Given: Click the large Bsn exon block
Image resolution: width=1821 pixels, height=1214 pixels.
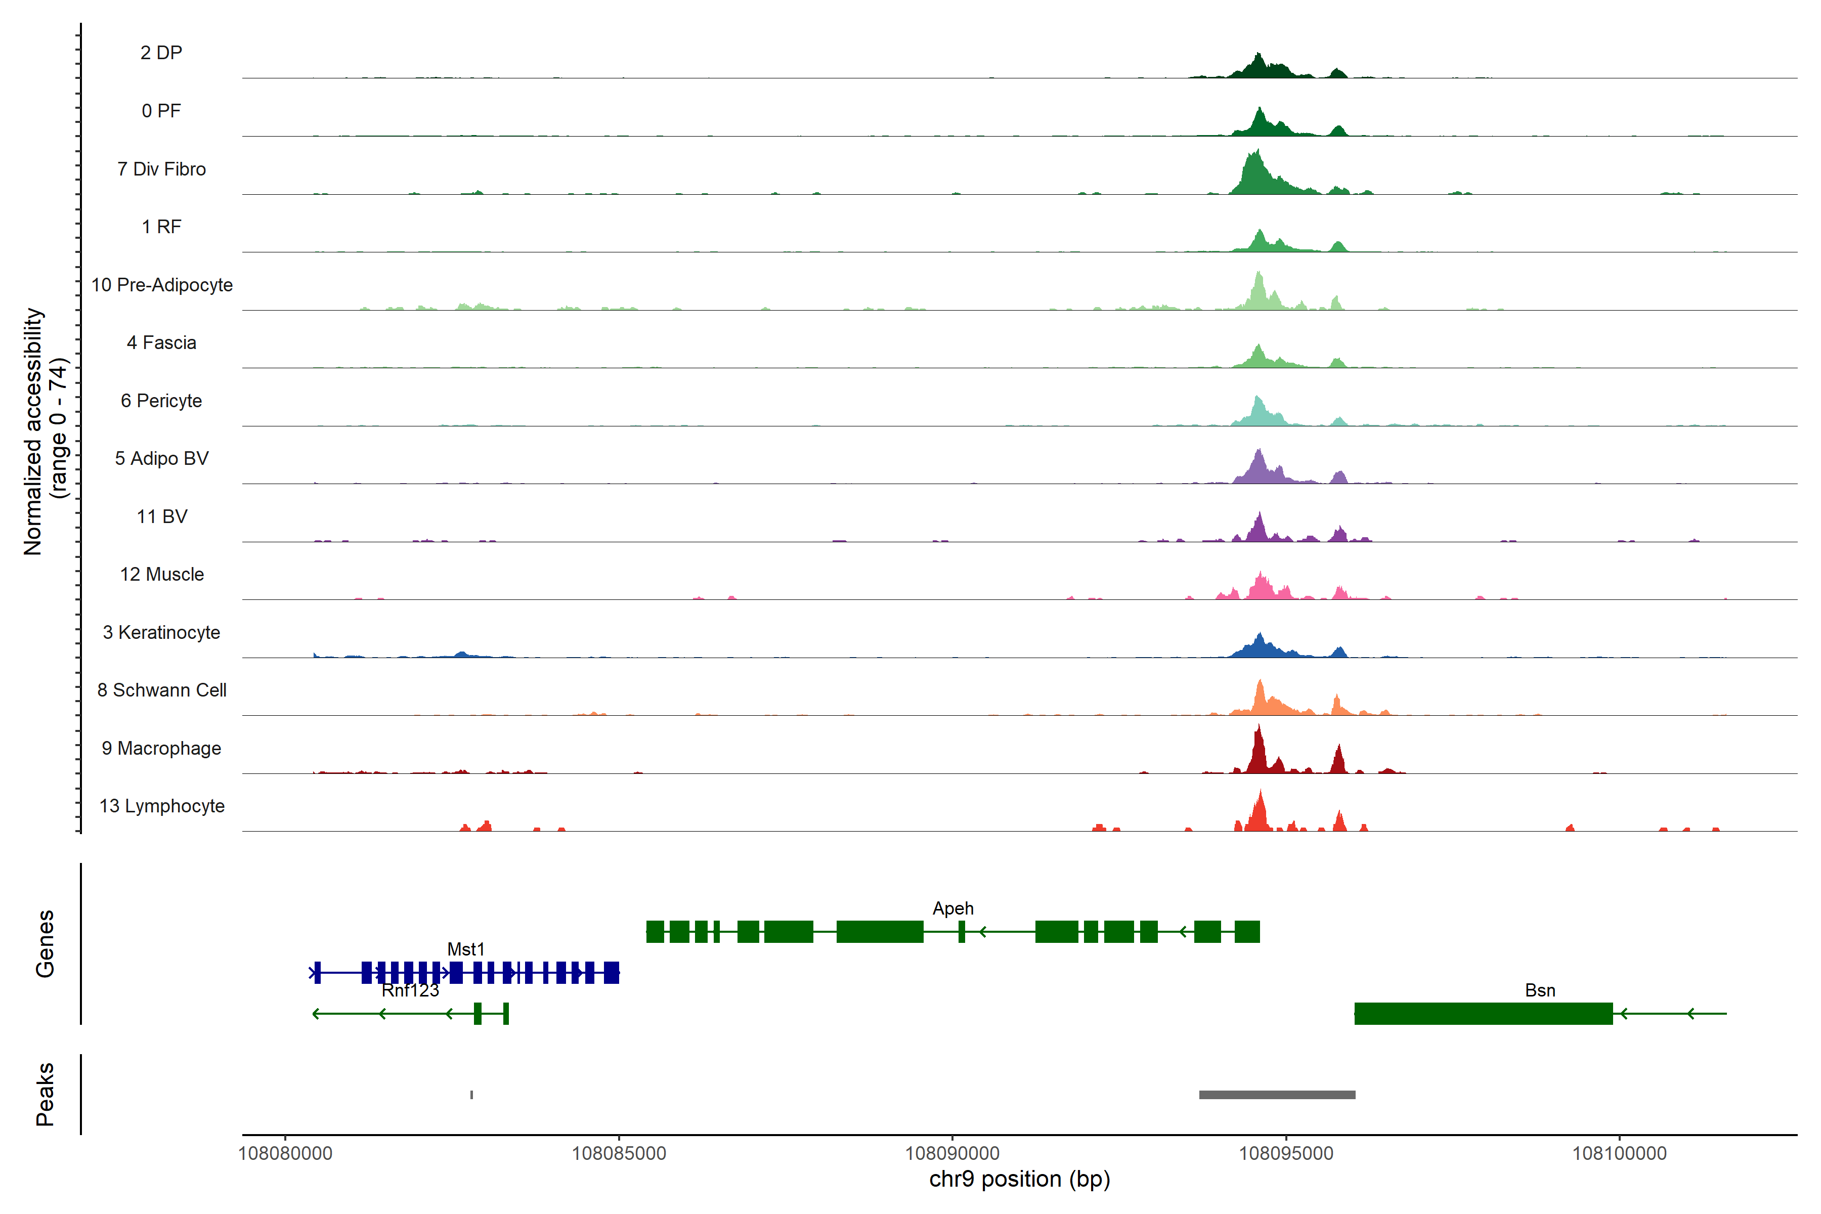Looking at the screenshot, I should [x=1483, y=1014].
